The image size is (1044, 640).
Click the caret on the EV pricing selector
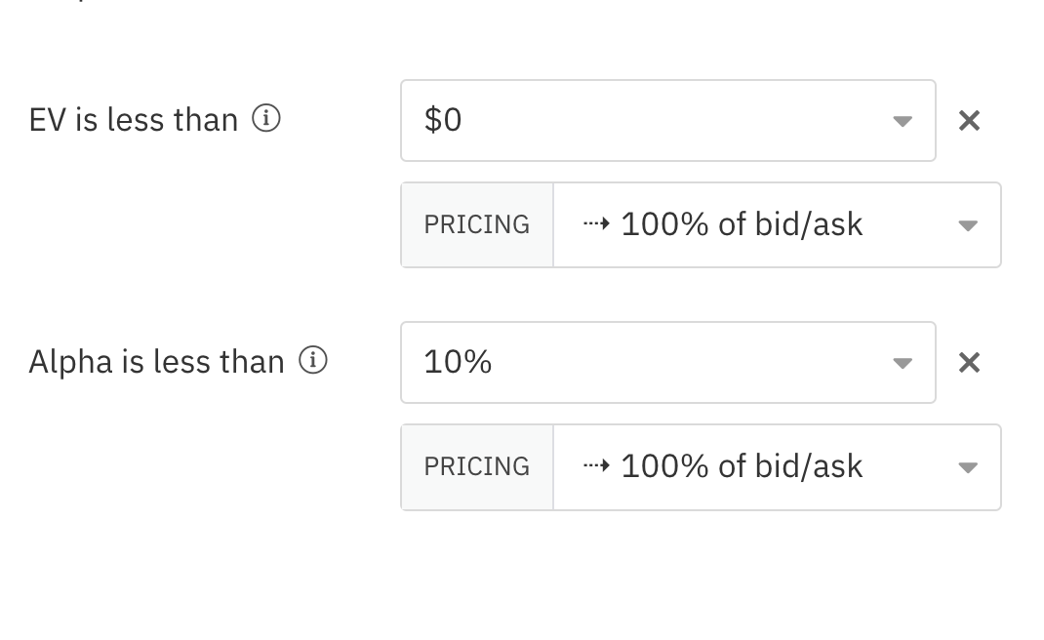click(968, 225)
